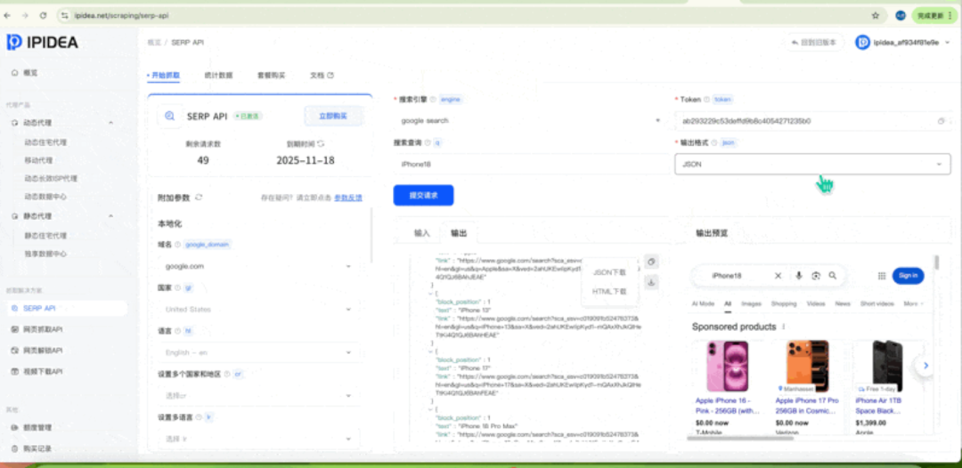
Task: Click the Token value input field
Action: coord(812,121)
